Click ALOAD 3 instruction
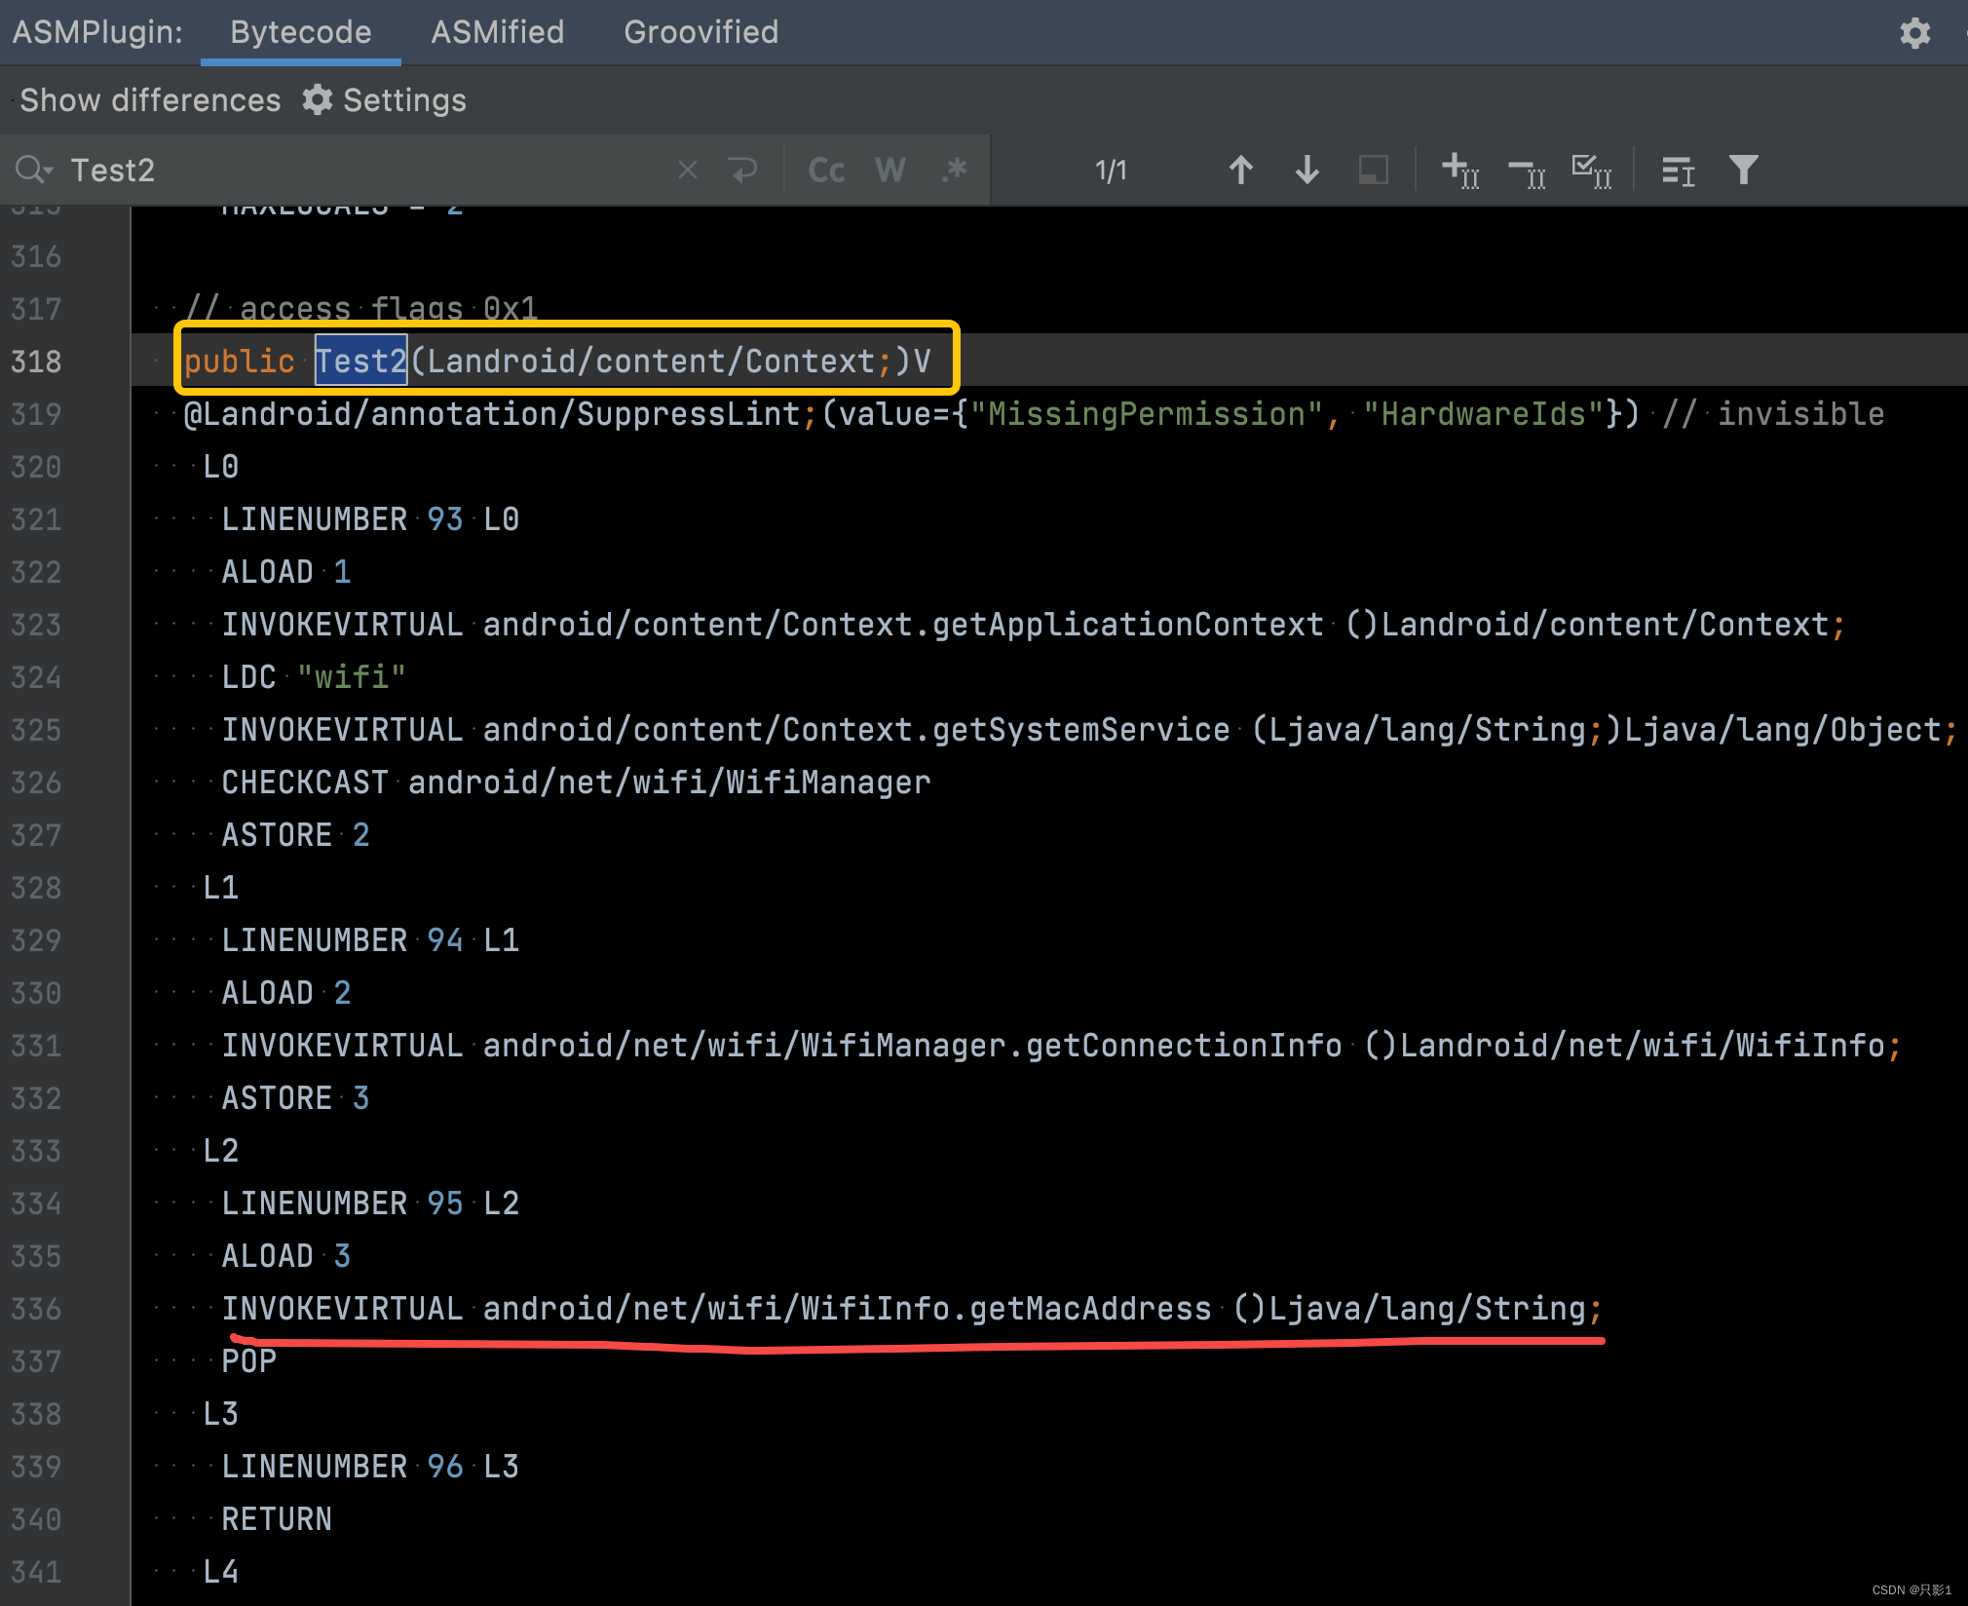Screen dimensions: 1968x1606 point(285,1255)
